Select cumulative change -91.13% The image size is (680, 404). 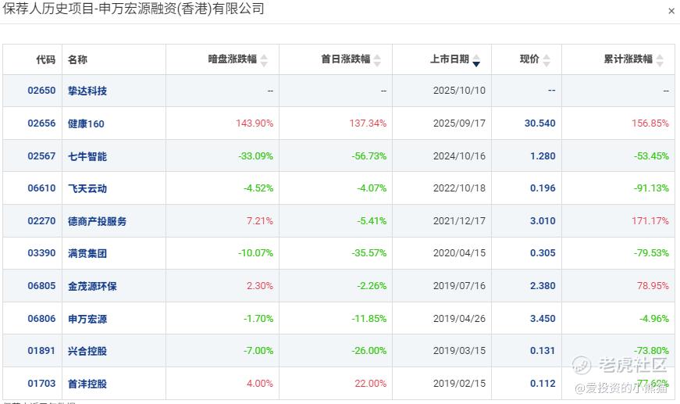(x=651, y=188)
